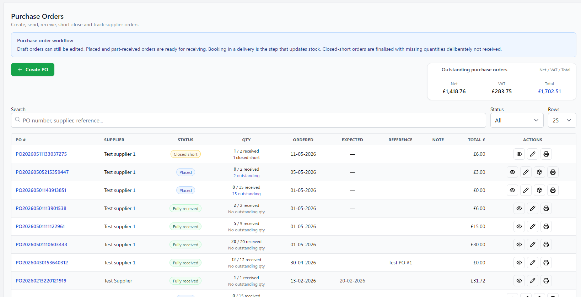Receive delivery for PO20260505215359447
Screen dimensions: 581x297
[539, 172]
